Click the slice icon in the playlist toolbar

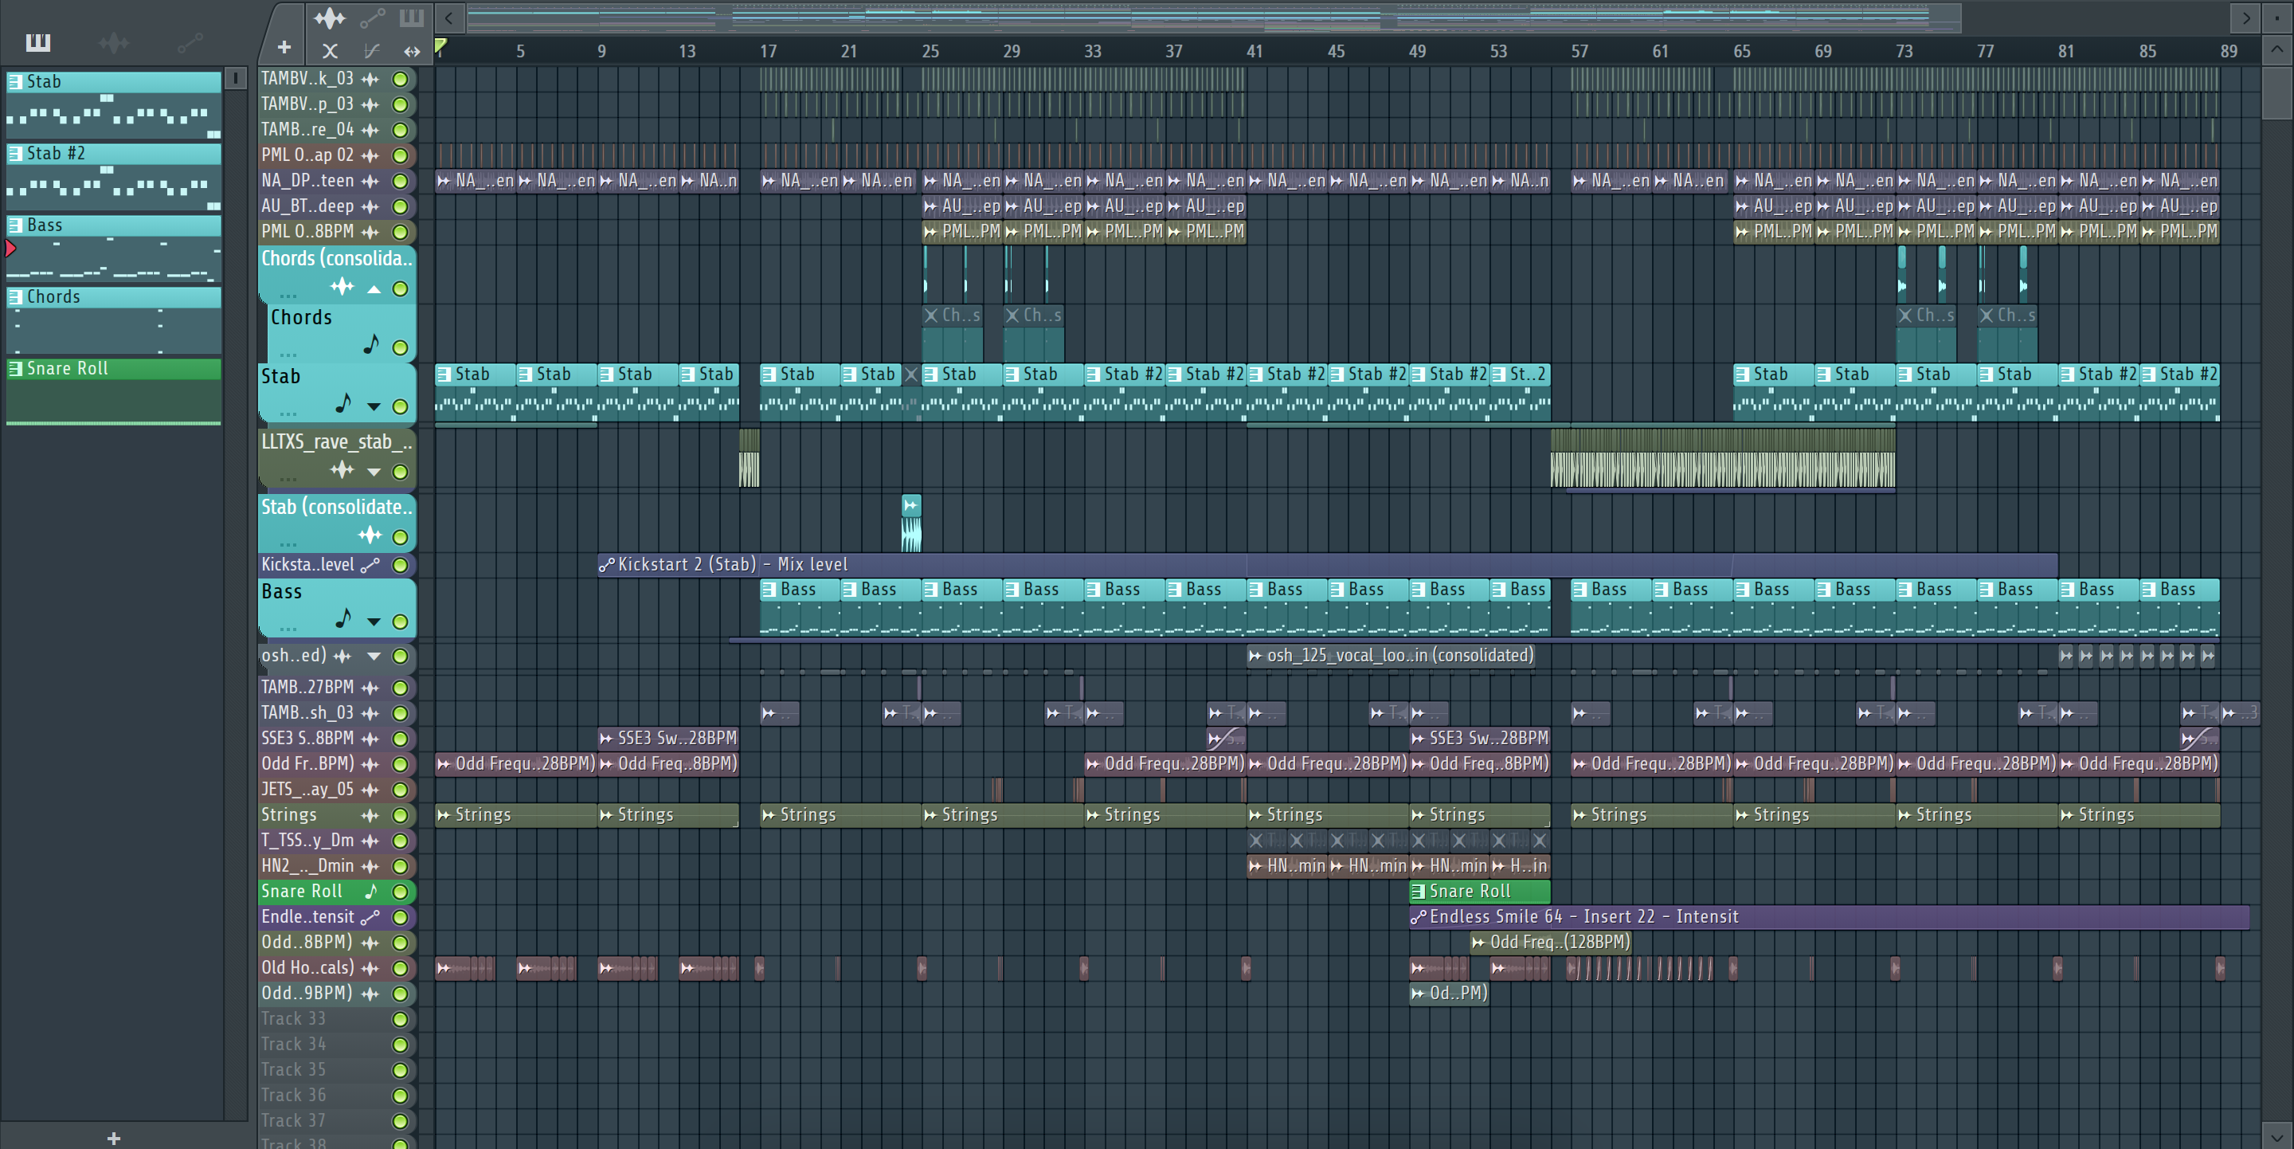371,51
